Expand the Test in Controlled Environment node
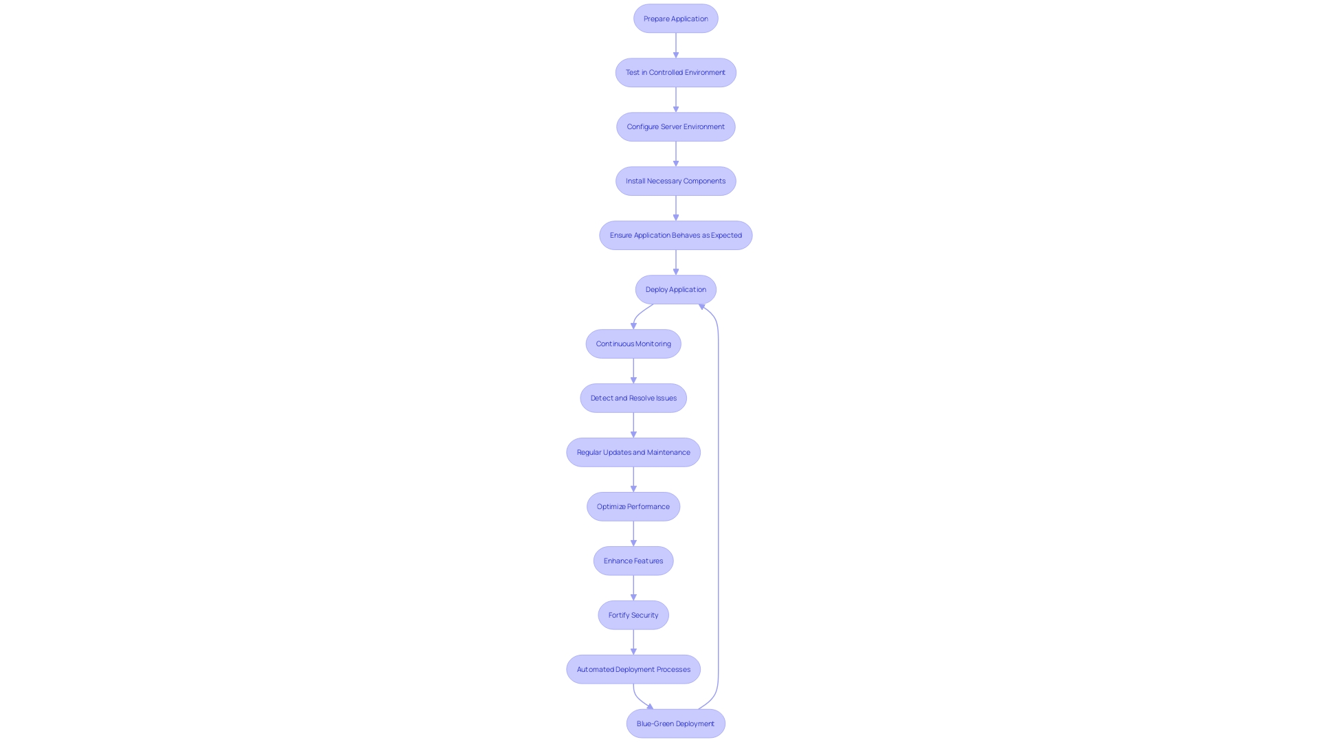The image size is (1319, 742). [676, 71]
